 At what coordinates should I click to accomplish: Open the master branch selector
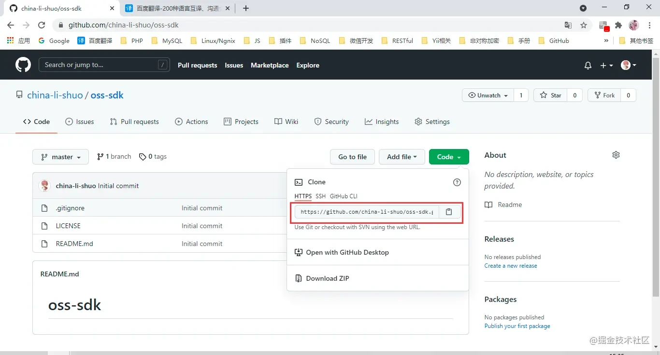[60, 157]
